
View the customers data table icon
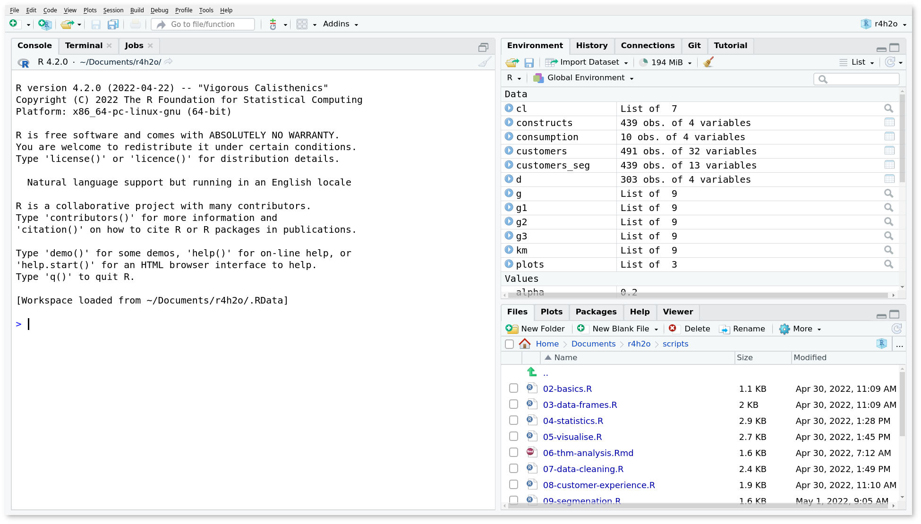tap(889, 151)
